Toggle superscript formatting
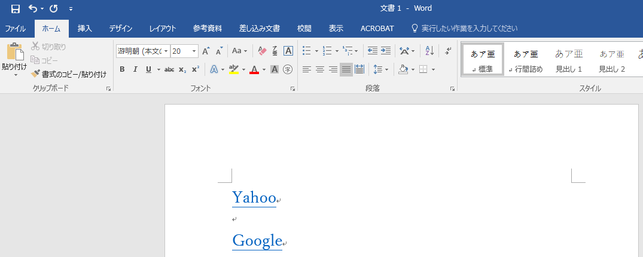643x257 pixels. click(196, 69)
